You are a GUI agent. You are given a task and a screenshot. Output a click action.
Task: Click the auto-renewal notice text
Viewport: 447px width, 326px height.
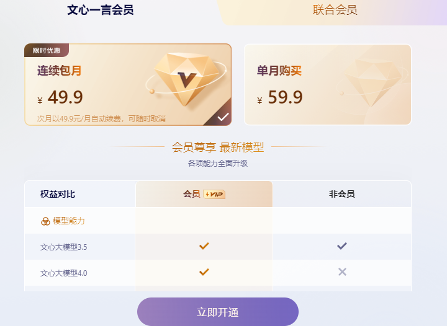(101, 118)
